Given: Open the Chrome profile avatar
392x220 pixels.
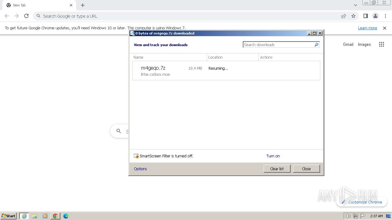Looking at the screenshot, I should coord(375,16).
